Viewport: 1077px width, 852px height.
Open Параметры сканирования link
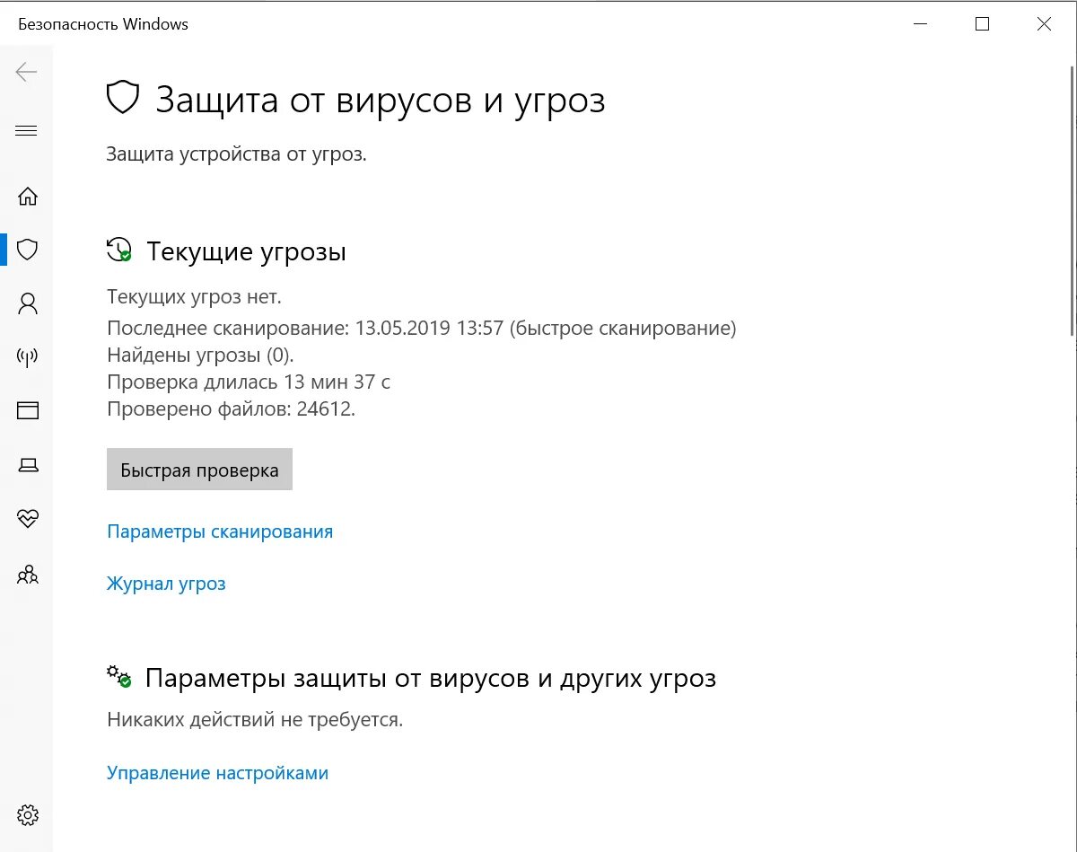[x=220, y=531]
